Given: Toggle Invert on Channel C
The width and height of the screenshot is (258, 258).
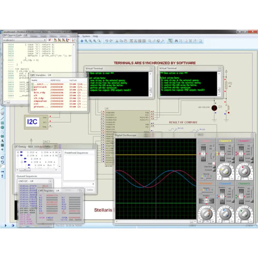Looking at the screenshot, I should click(251, 158).
